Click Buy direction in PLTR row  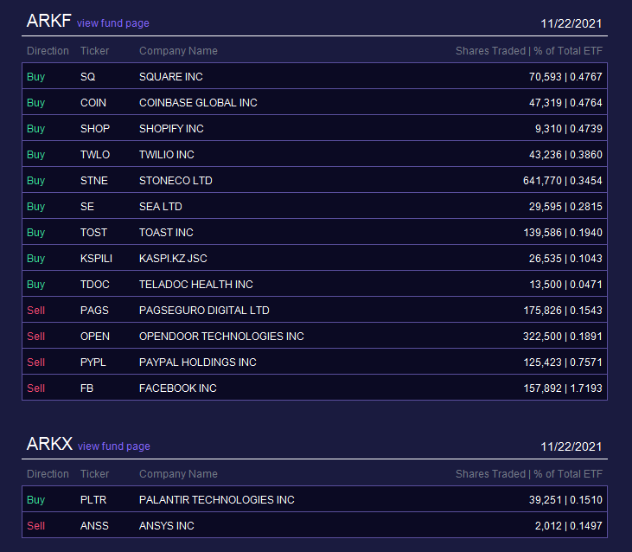[35, 500]
